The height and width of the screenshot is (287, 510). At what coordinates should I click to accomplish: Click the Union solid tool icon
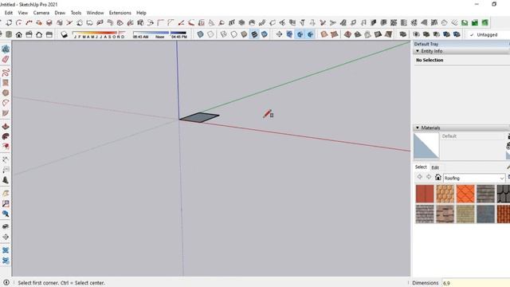click(426, 34)
